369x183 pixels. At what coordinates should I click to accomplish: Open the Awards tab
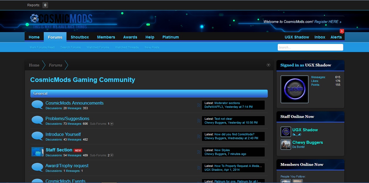click(130, 37)
